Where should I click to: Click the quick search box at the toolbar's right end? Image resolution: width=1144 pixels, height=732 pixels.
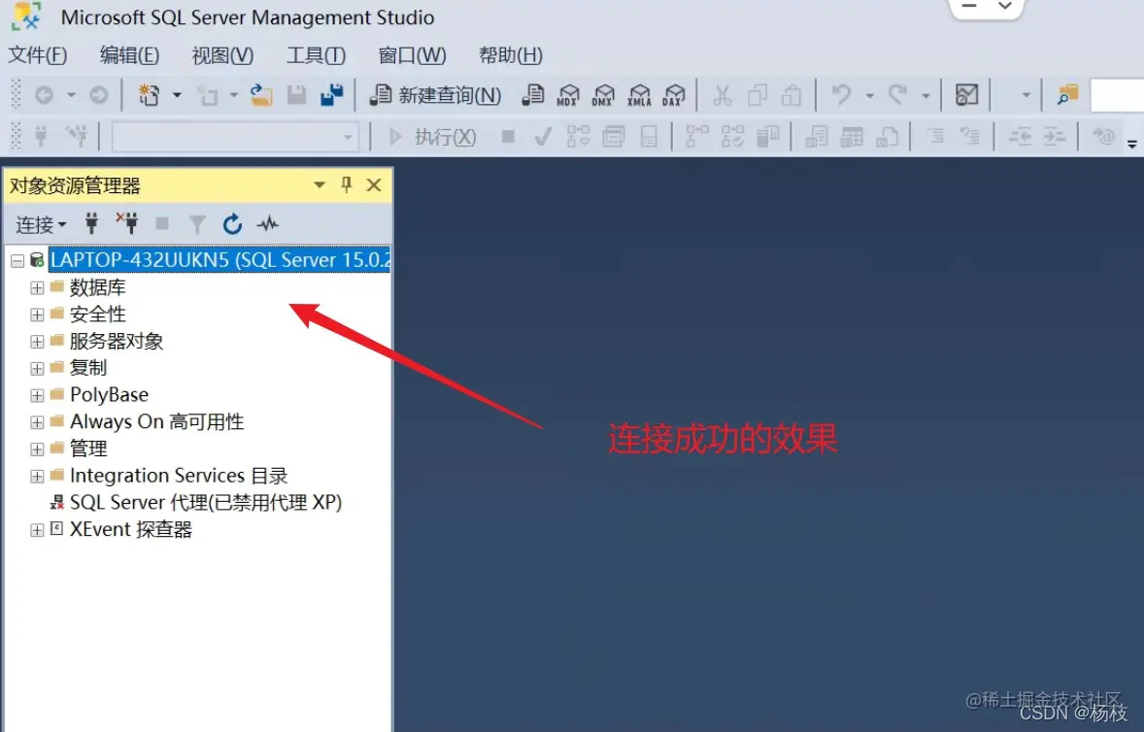pyautogui.click(x=1117, y=95)
